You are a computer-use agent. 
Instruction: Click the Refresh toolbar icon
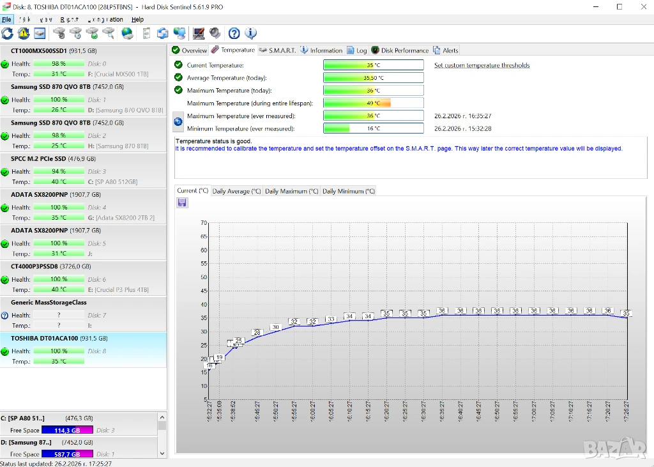[7, 33]
